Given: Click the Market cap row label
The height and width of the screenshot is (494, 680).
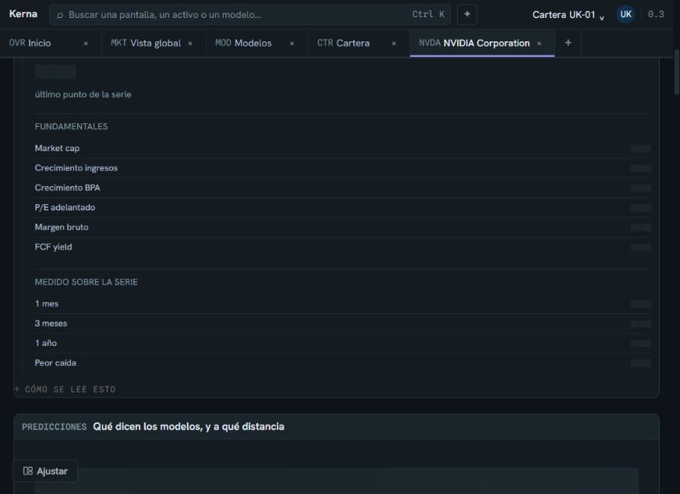Looking at the screenshot, I should [57, 148].
